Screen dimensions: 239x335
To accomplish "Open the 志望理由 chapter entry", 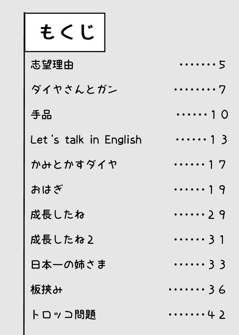I will pyautogui.click(x=52, y=65).
